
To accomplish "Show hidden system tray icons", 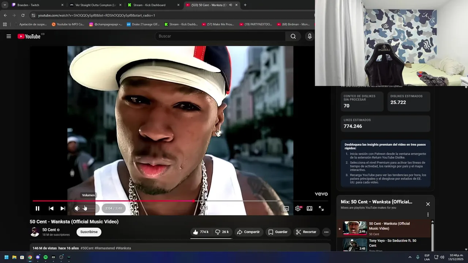I will (x=409, y=257).
